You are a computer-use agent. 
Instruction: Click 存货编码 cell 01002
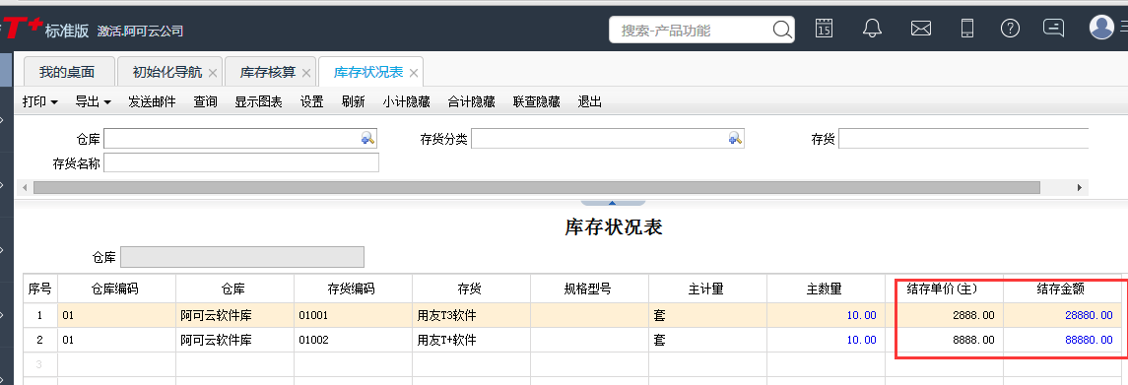[x=353, y=340]
